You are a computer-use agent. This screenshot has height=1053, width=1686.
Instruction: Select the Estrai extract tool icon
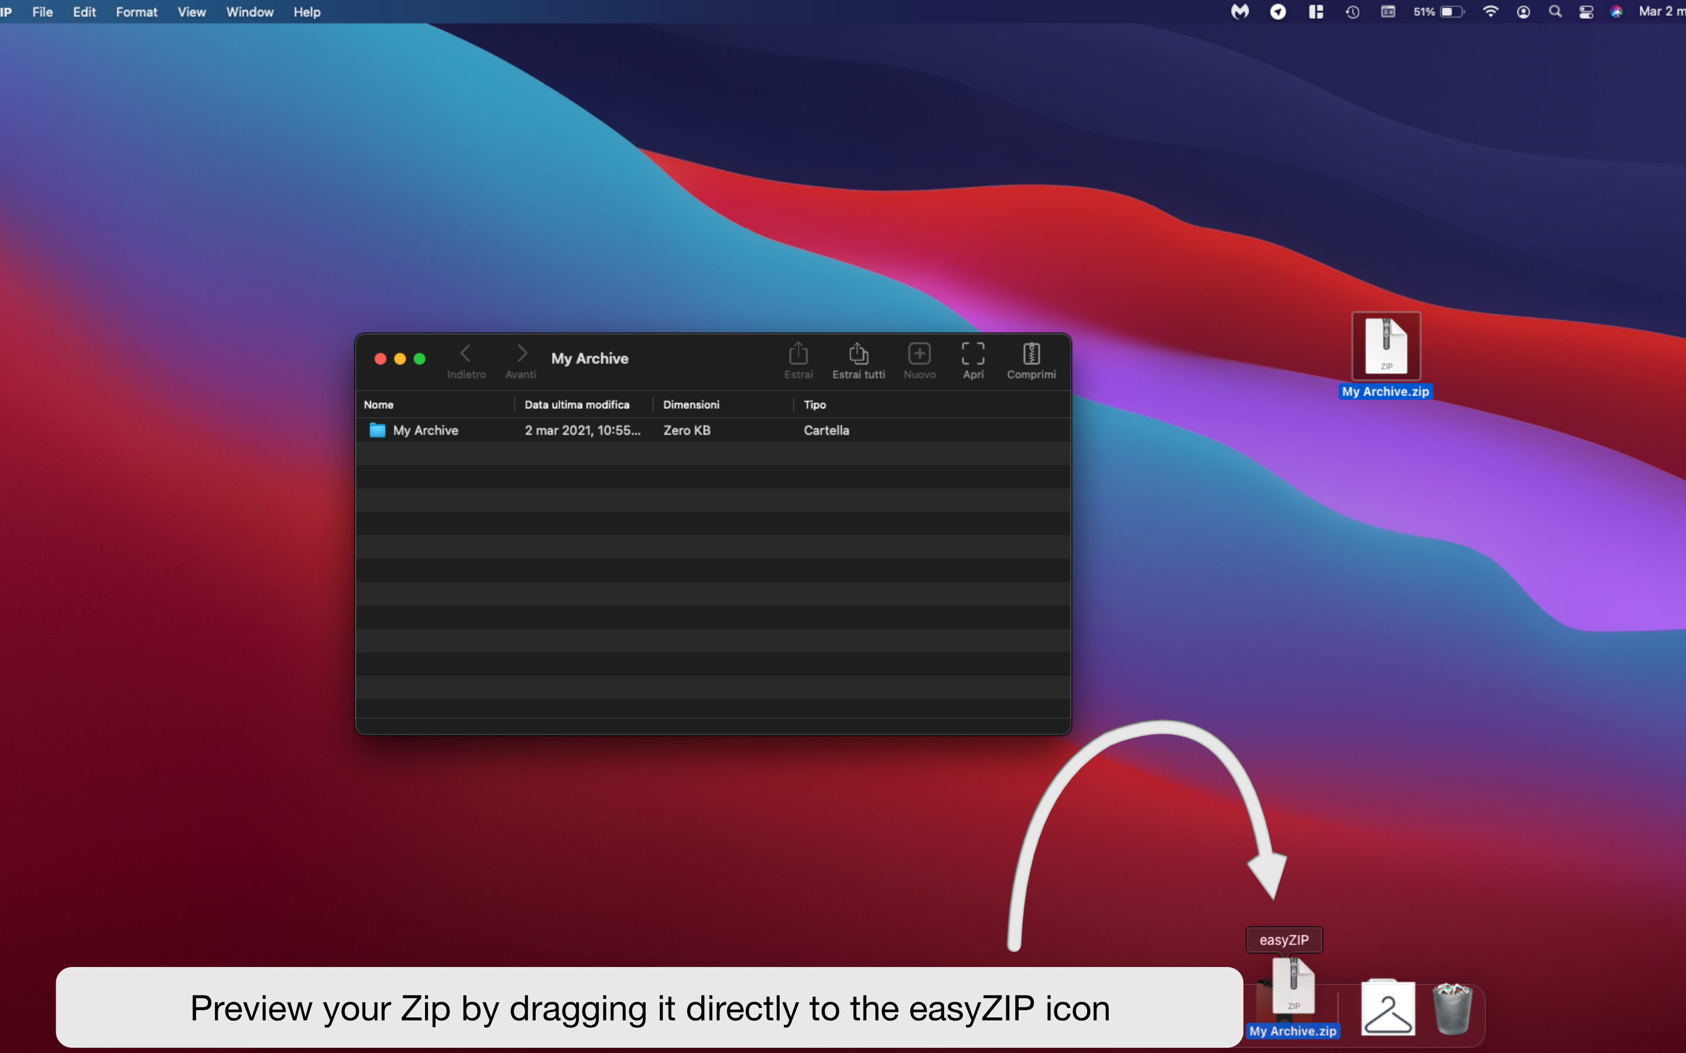coord(798,359)
